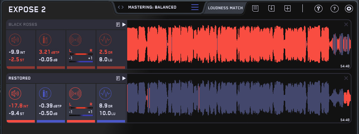
Task: Click the loudness speaker icon in Restored
Action: (15, 94)
